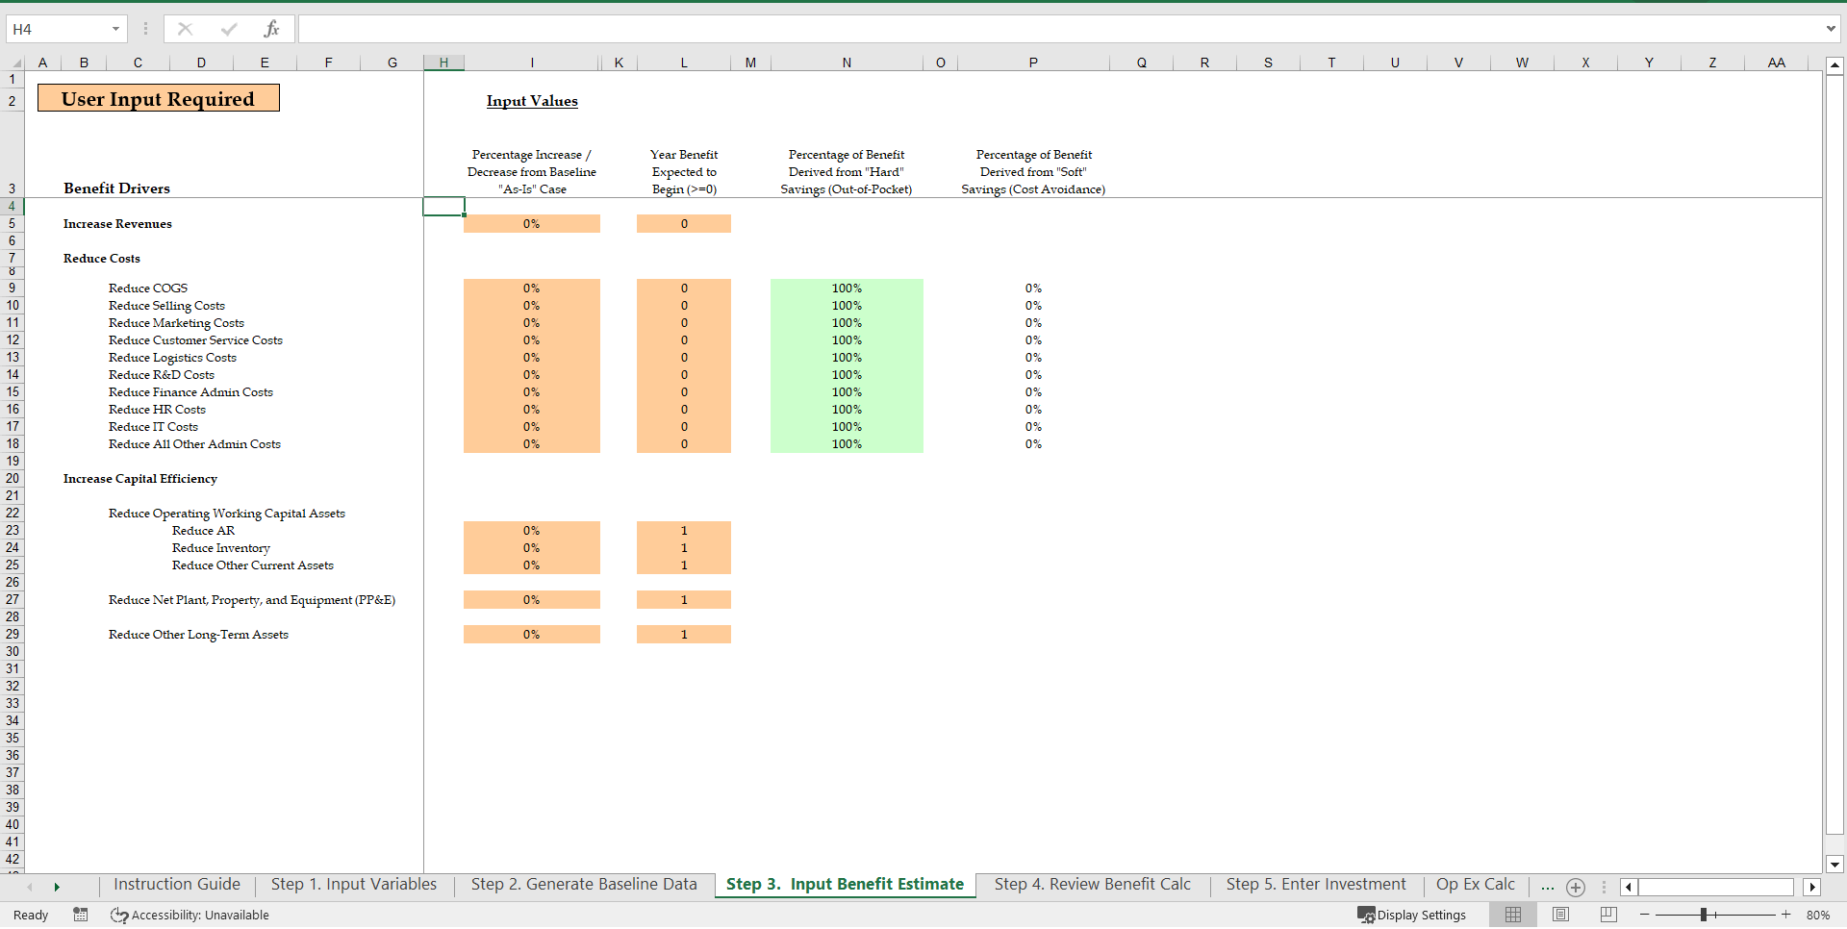Click the Insert Function (fx) icon
The image size is (1847, 929).
[x=272, y=29]
